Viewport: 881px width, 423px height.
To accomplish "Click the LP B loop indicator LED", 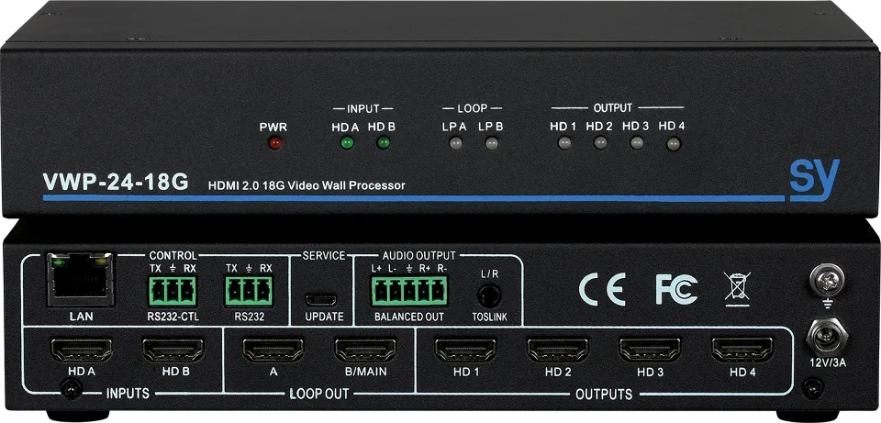I will pos(492,143).
